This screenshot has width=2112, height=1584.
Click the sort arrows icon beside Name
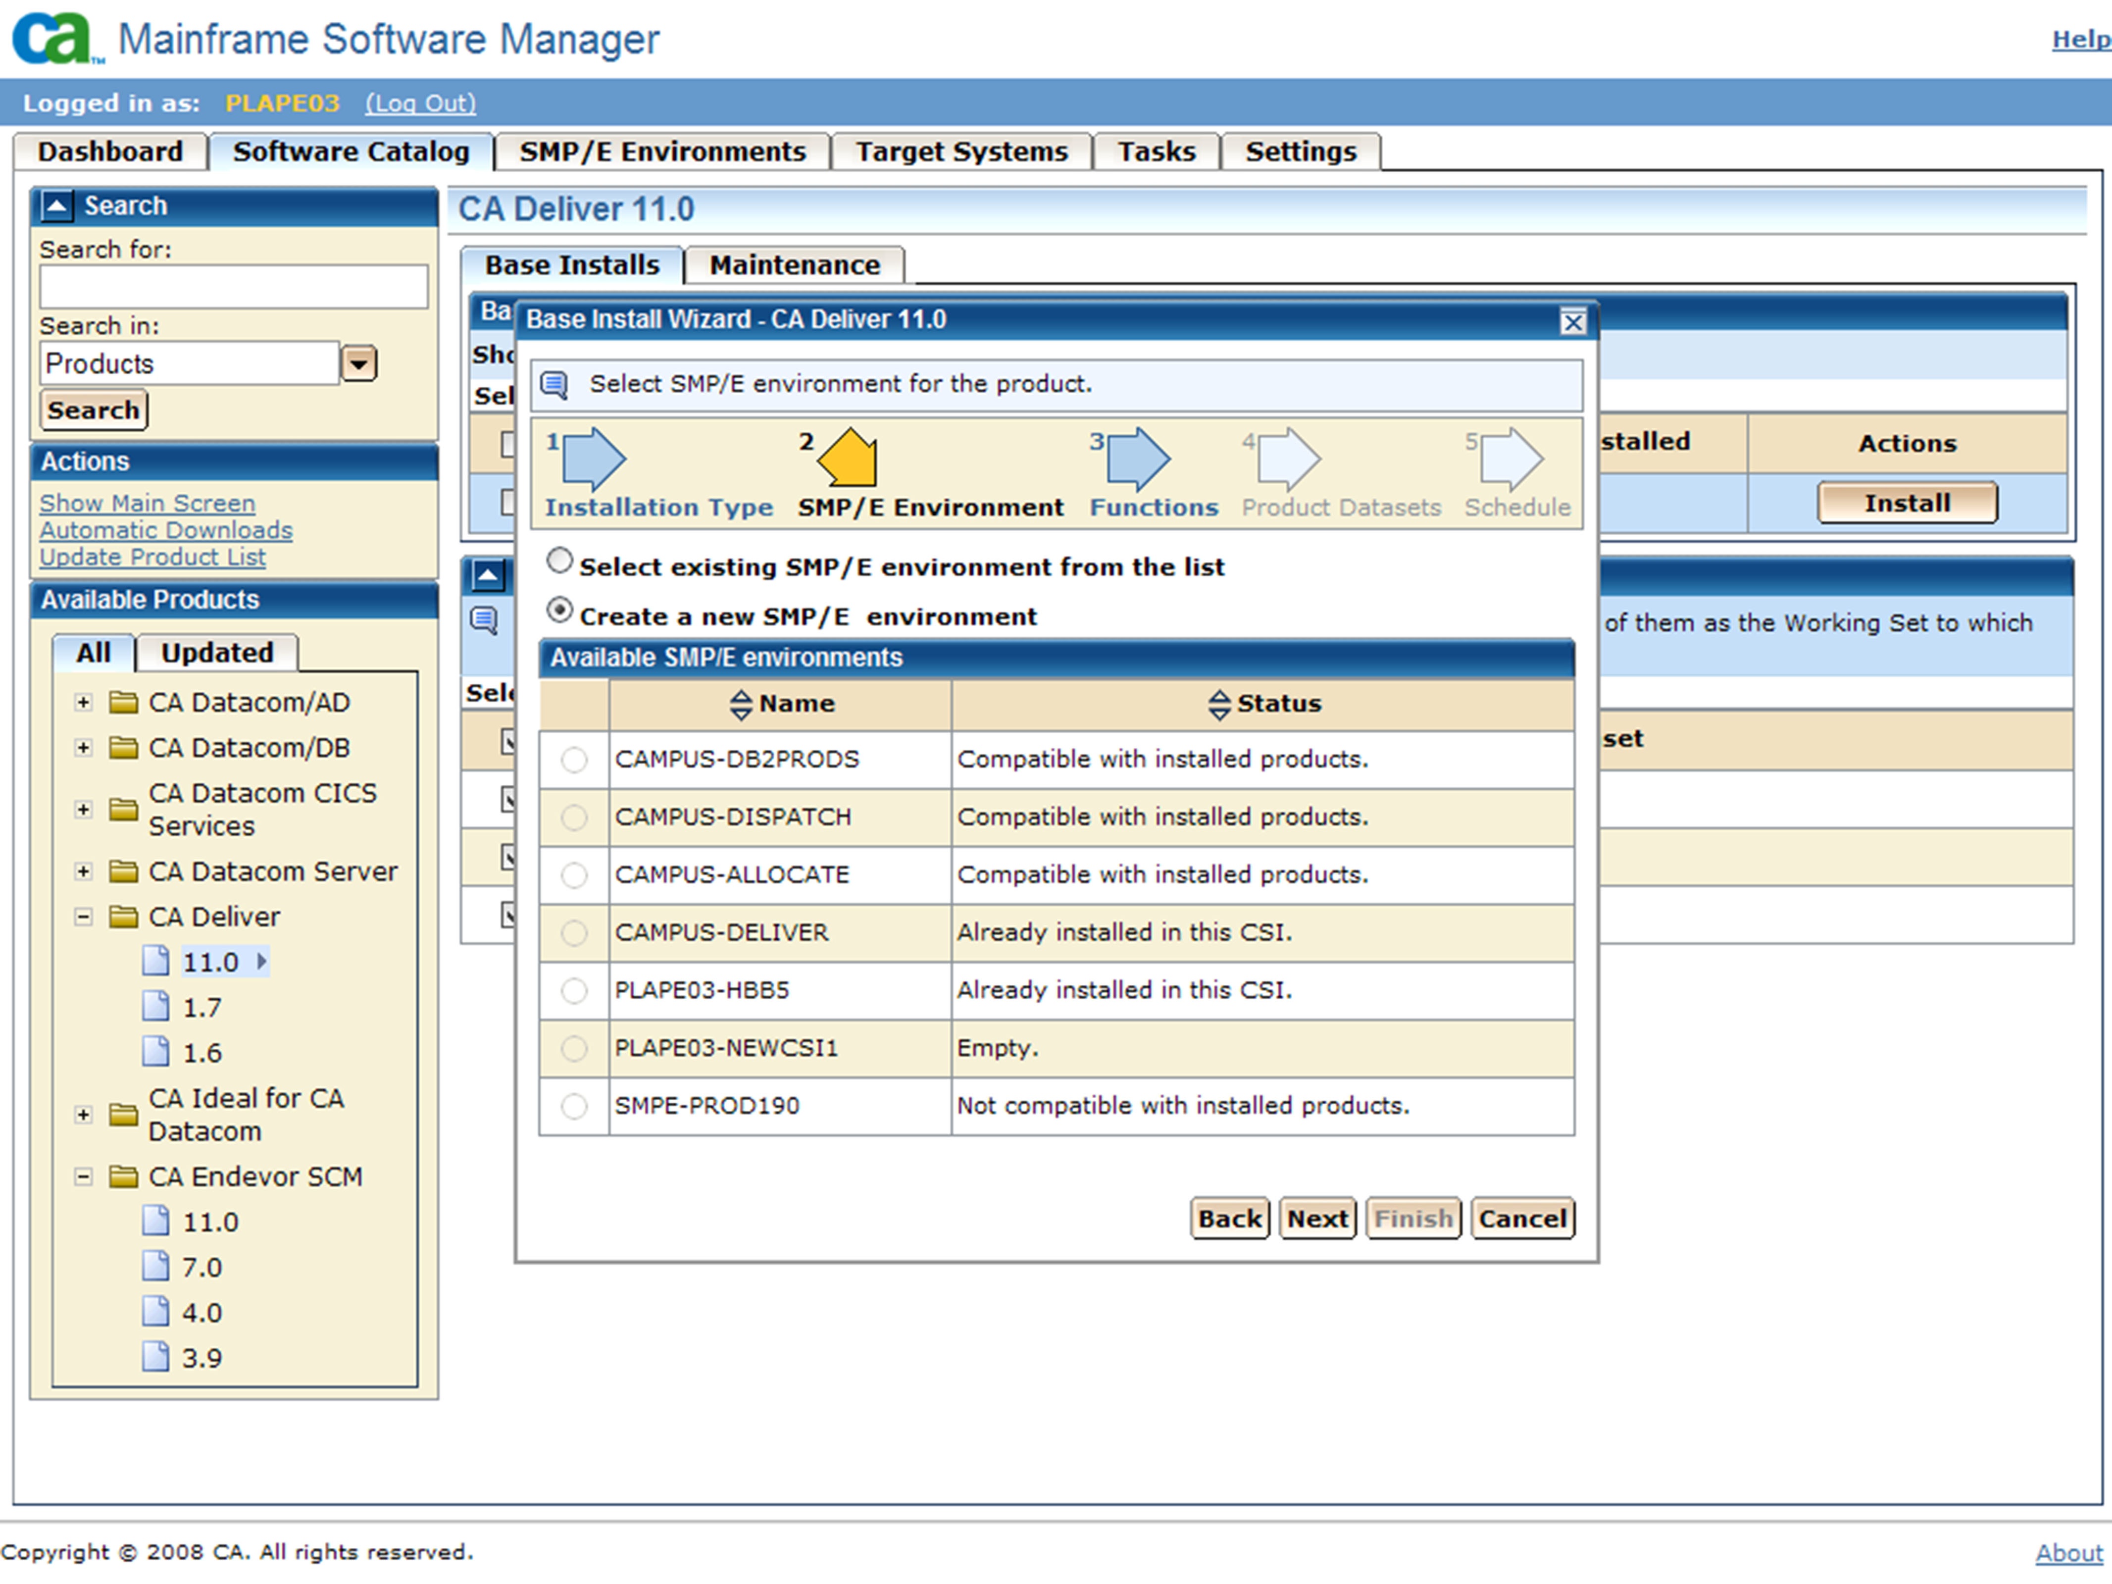coord(741,705)
